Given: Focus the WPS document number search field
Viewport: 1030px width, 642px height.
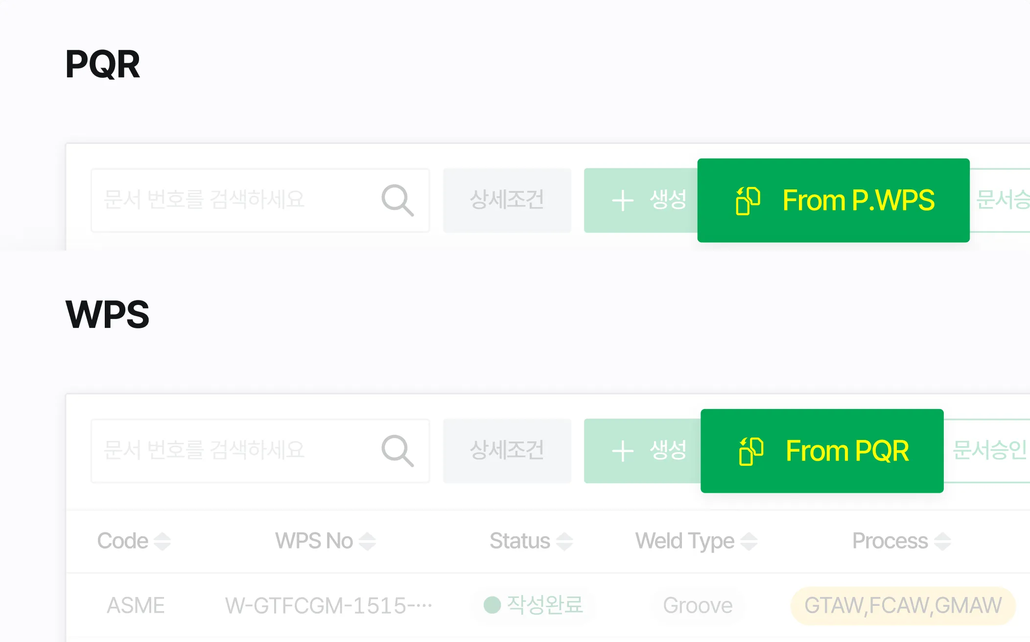Looking at the screenshot, I should 235,451.
